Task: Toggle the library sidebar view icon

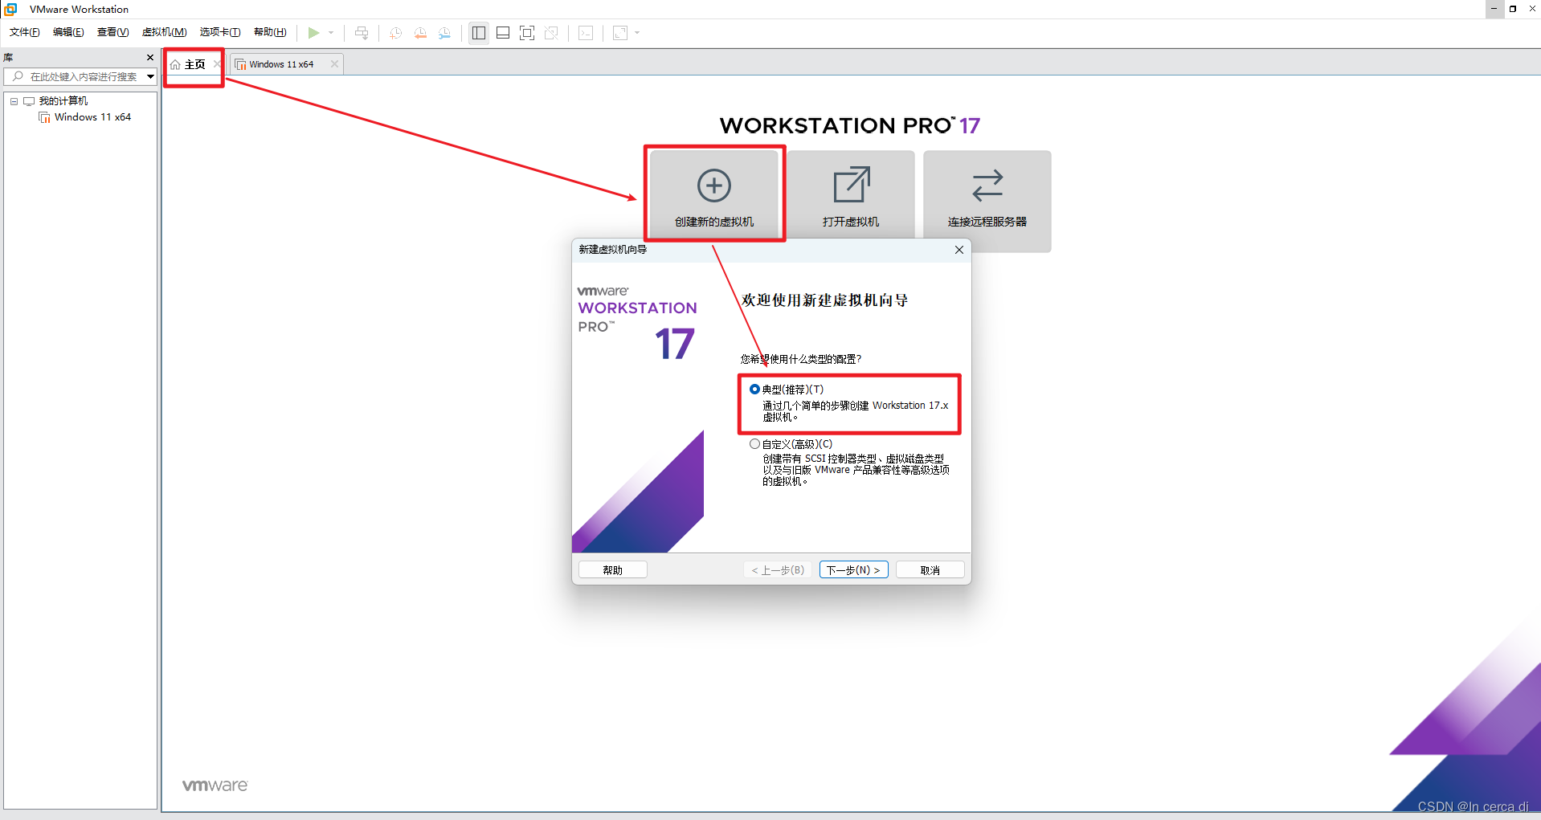Action: click(479, 33)
